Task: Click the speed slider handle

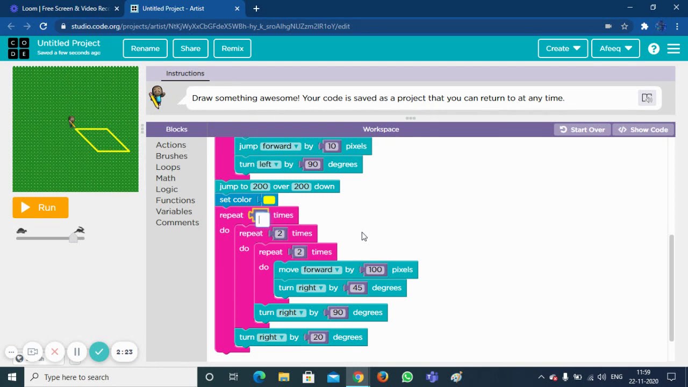Action: (73, 238)
